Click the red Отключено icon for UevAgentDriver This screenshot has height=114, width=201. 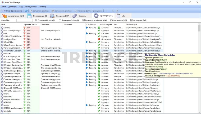click(x=99, y=39)
